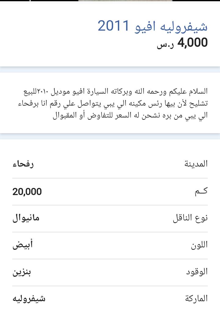This screenshot has width=220, height=312.
Task: Tap the نوع الناقل transmission label
Action: point(190,218)
